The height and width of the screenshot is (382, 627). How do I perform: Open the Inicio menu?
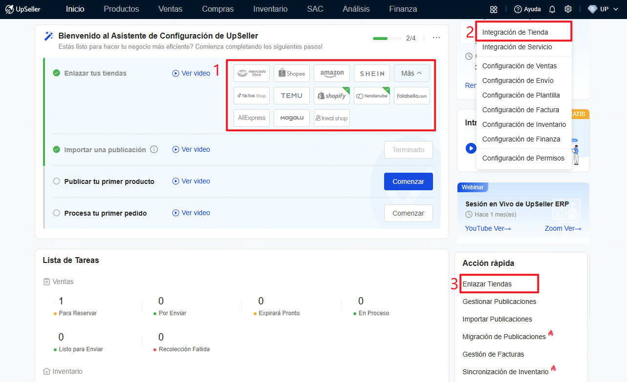point(75,9)
